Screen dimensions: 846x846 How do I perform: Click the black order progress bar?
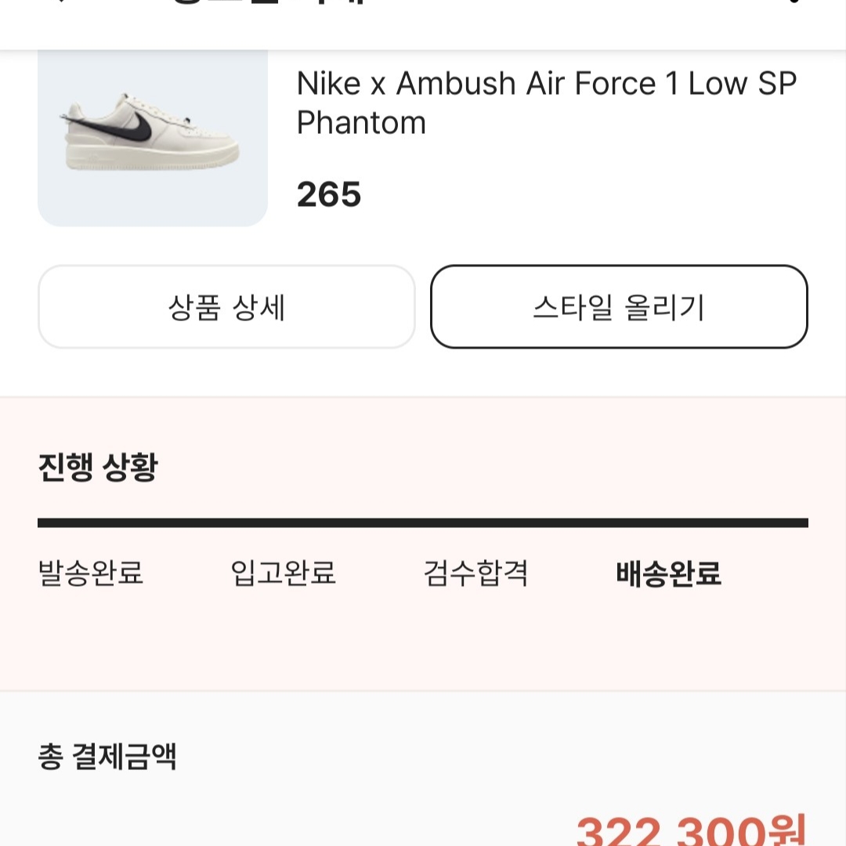(x=423, y=522)
